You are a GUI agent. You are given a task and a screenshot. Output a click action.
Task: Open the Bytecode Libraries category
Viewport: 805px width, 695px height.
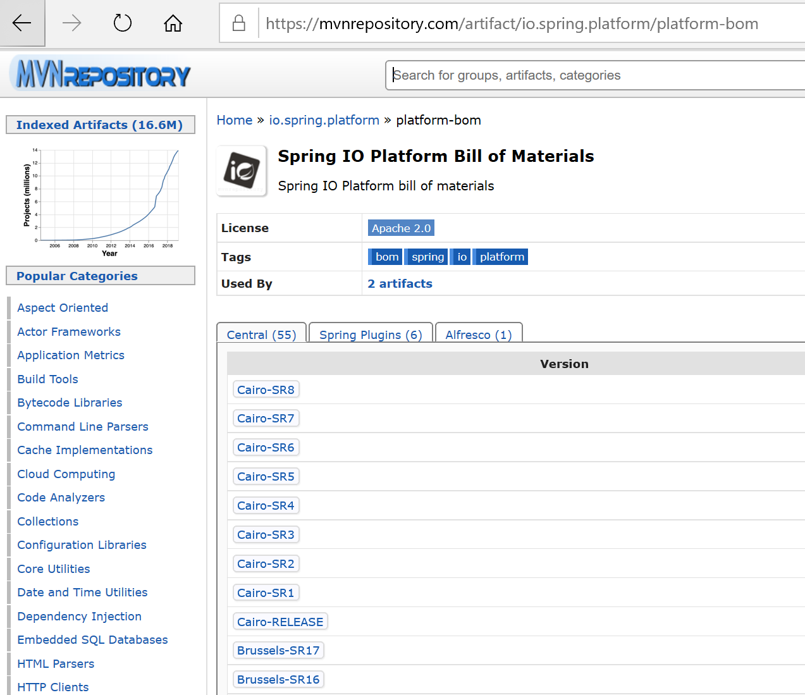tap(70, 402)
